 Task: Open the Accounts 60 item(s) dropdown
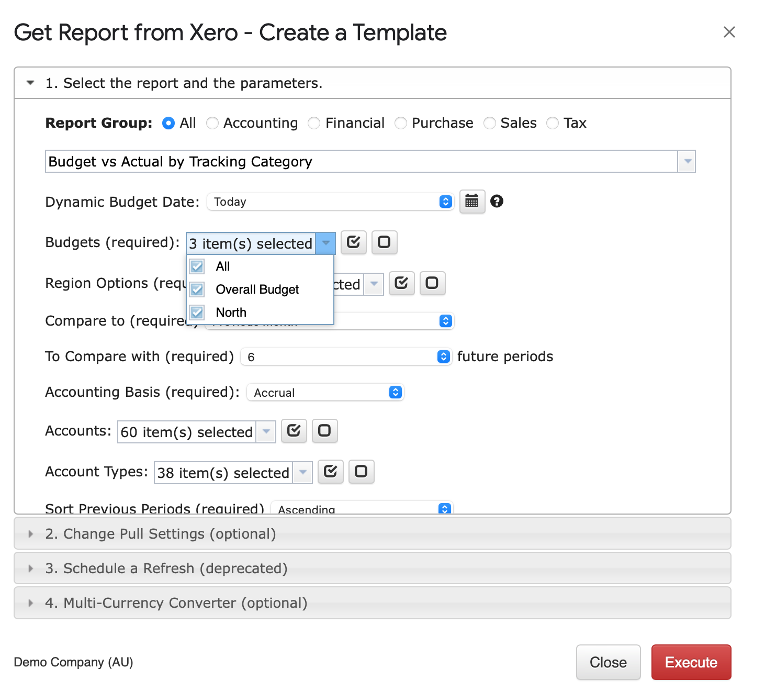click(196, 432)
